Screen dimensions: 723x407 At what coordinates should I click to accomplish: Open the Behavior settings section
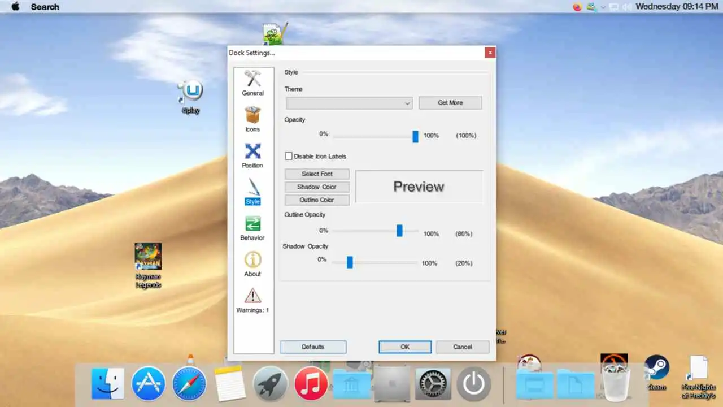pyautogui.click(x=252, y=228)
